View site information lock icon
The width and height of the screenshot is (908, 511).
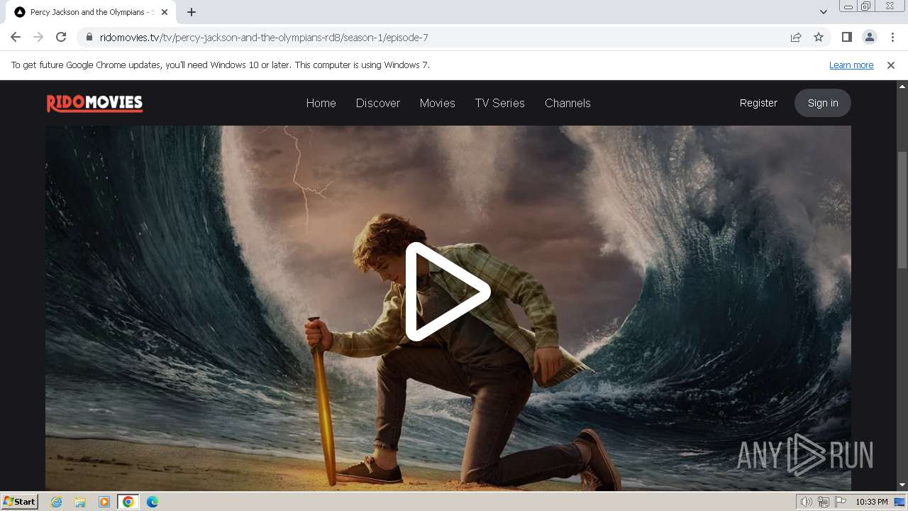[x=89, y=38]
